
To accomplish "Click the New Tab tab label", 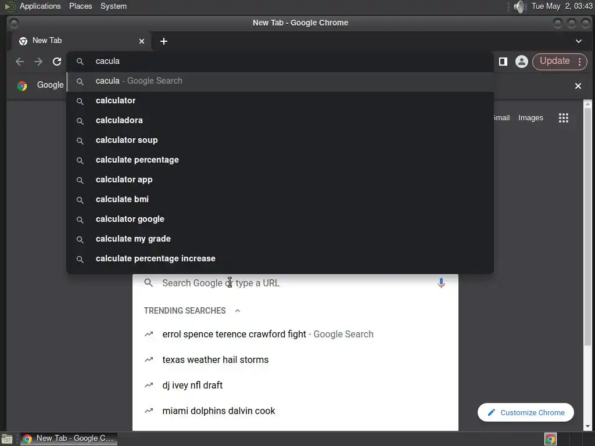I will [47, 41].
